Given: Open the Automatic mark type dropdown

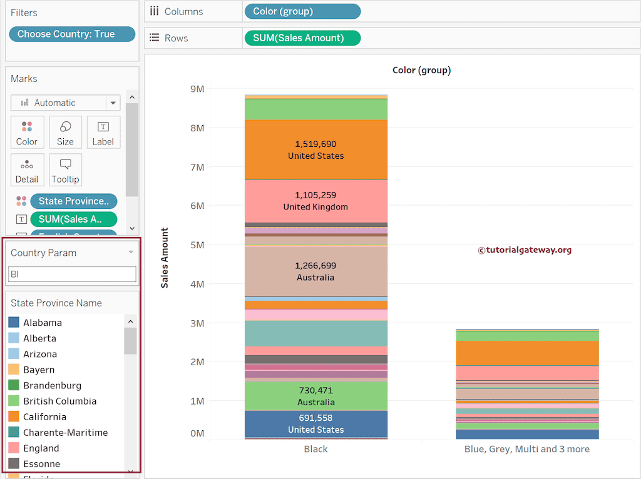Looking at the screenshot, I should 113,102.
